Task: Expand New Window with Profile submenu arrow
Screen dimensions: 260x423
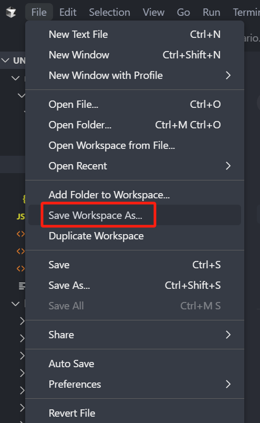Action: tap(228, 76)
